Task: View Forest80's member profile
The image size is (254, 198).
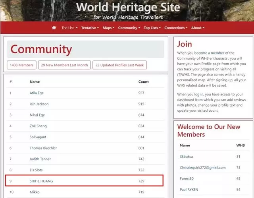Action: tap(187, 179)
